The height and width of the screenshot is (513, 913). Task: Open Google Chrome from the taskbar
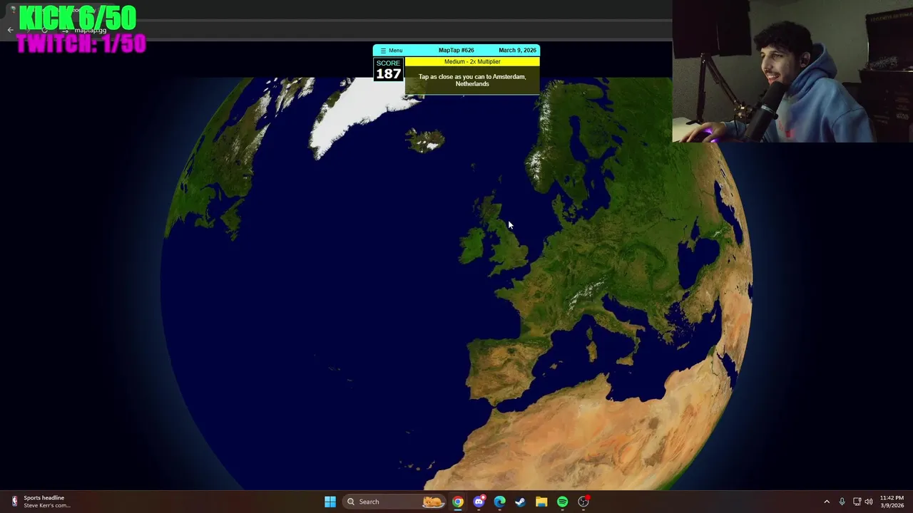[458, 502]
